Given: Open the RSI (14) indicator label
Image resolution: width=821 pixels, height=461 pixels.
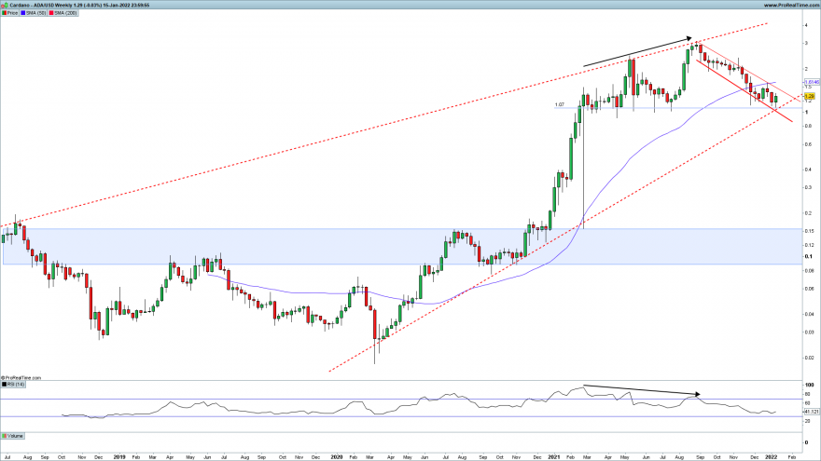Looking at the screenshot, I should [13, 384].
